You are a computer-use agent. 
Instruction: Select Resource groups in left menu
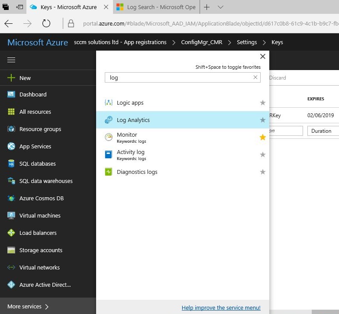point(40,129)
